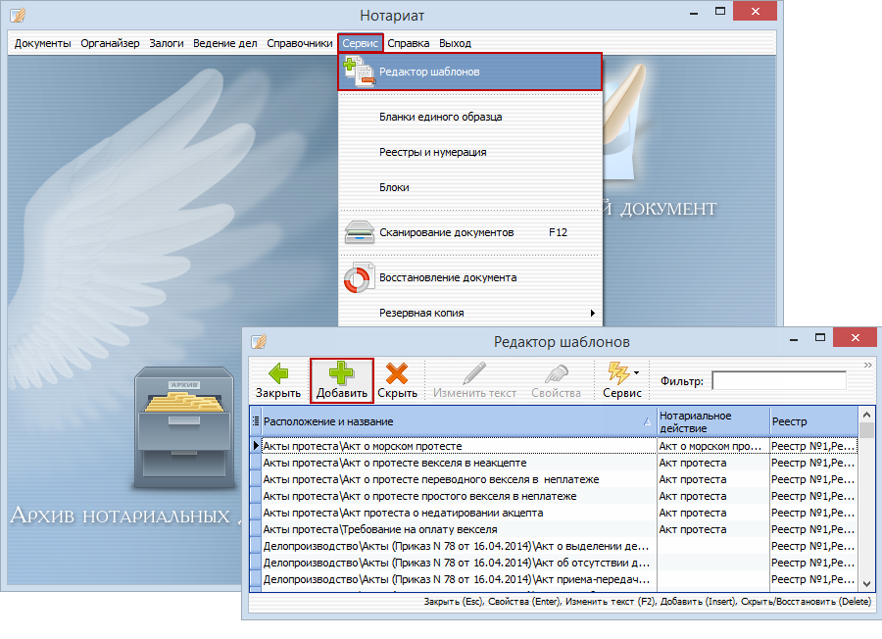Click the green Закрыть arrow icon
882x639 pixels.
coord(278,373)
